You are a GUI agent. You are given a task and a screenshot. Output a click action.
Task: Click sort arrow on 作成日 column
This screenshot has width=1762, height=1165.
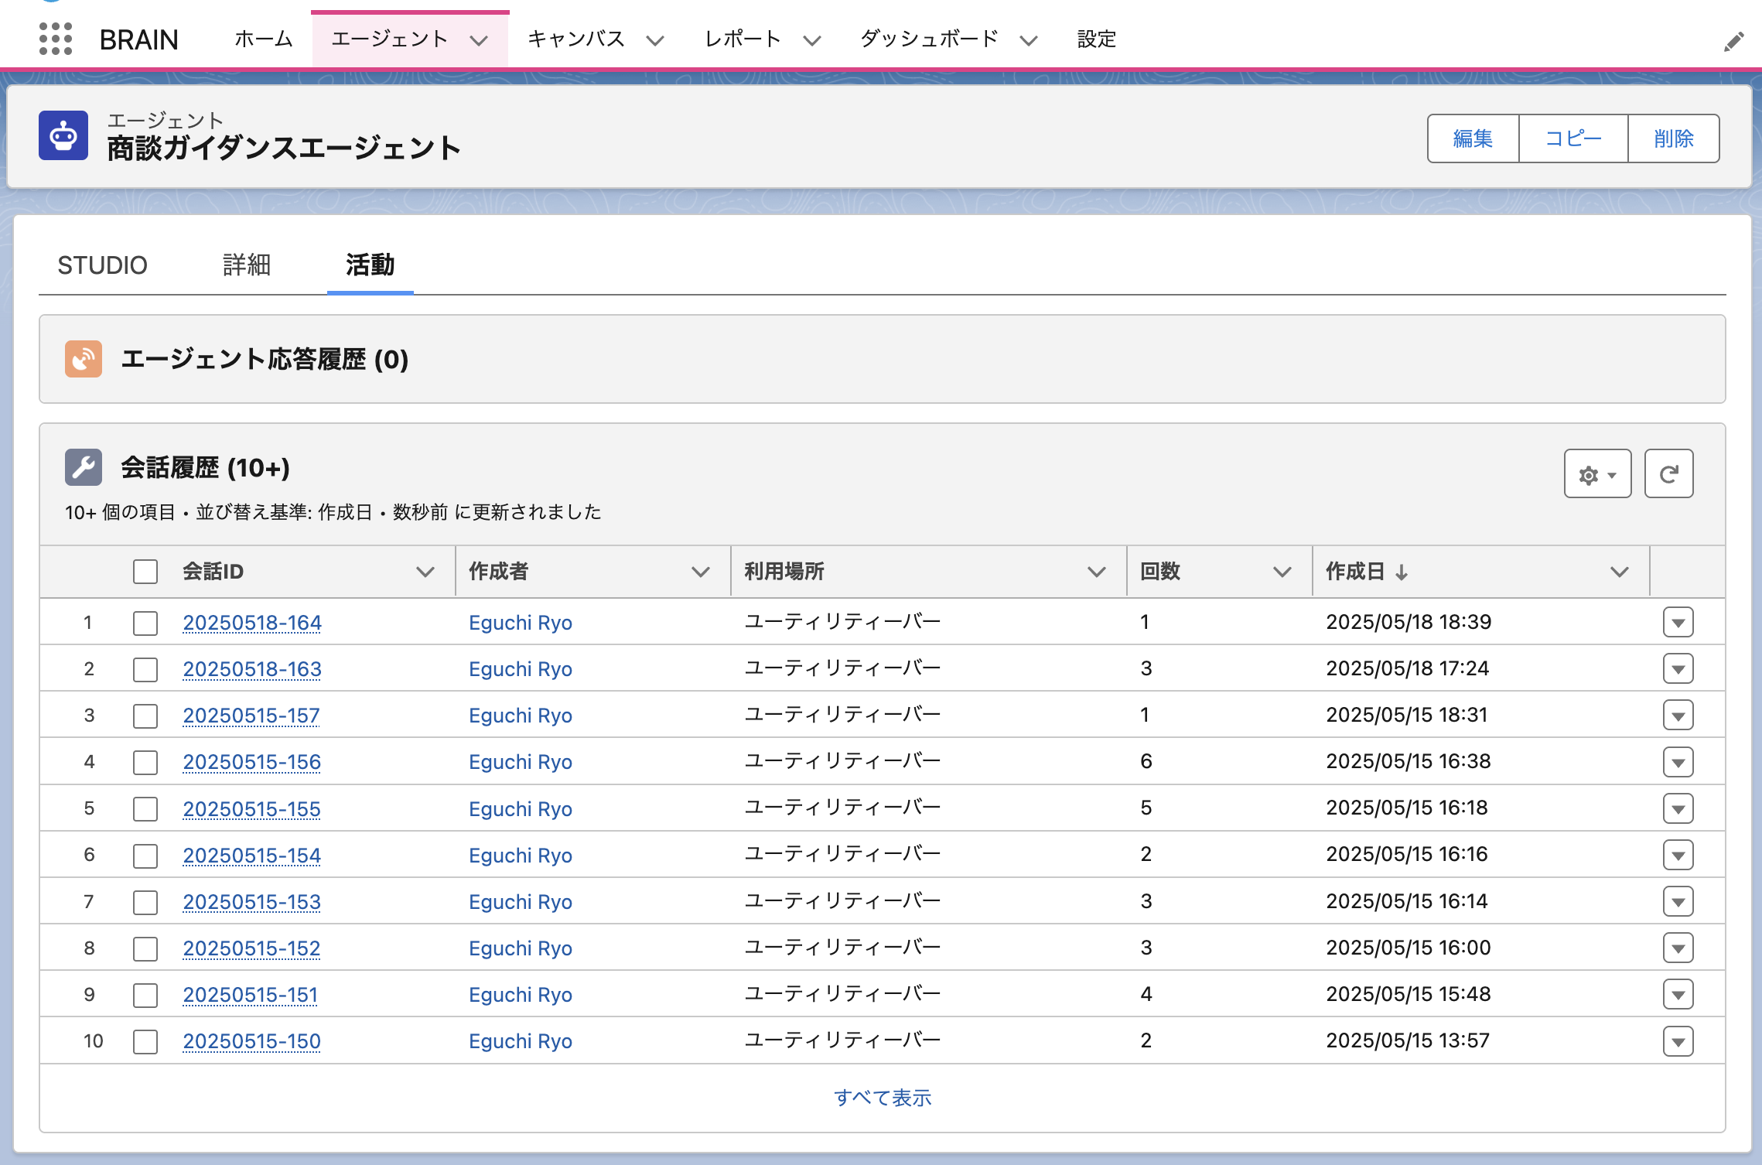click(1402, 572)
